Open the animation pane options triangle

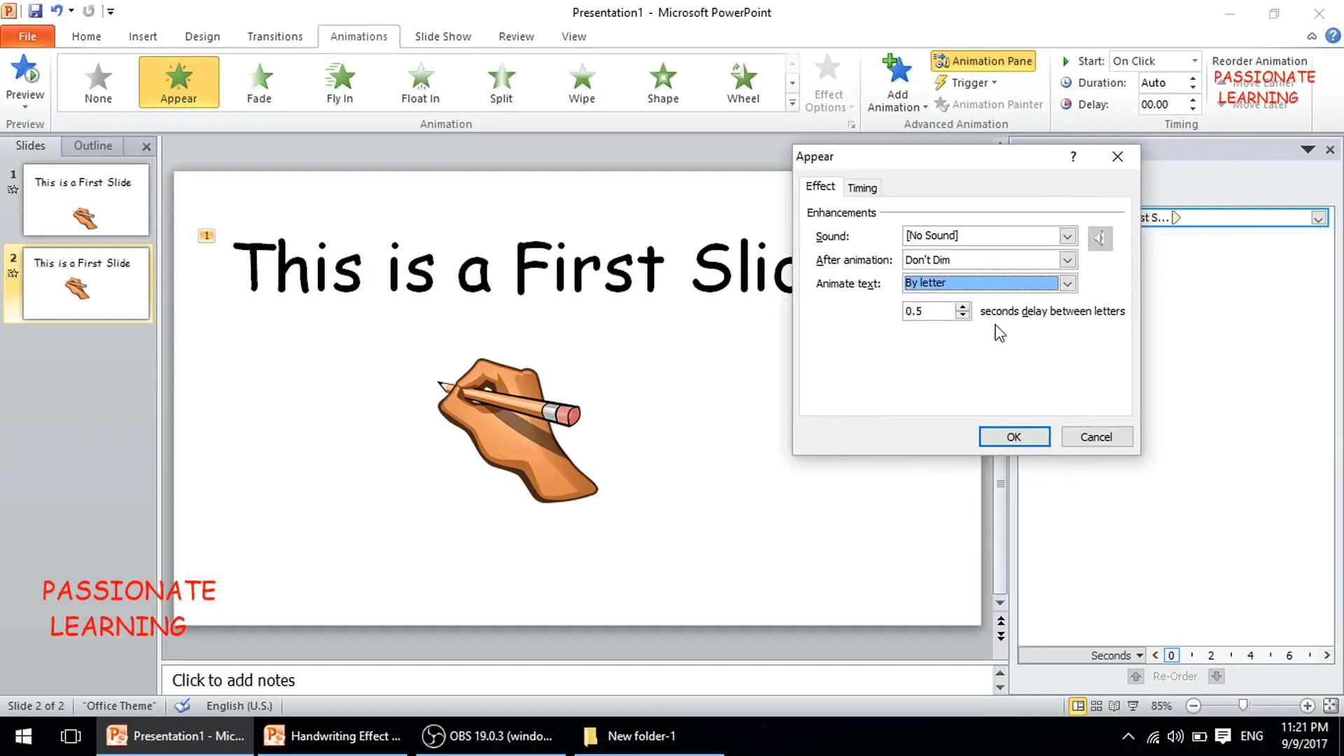pyautogui.click(x=1308, y=149)
